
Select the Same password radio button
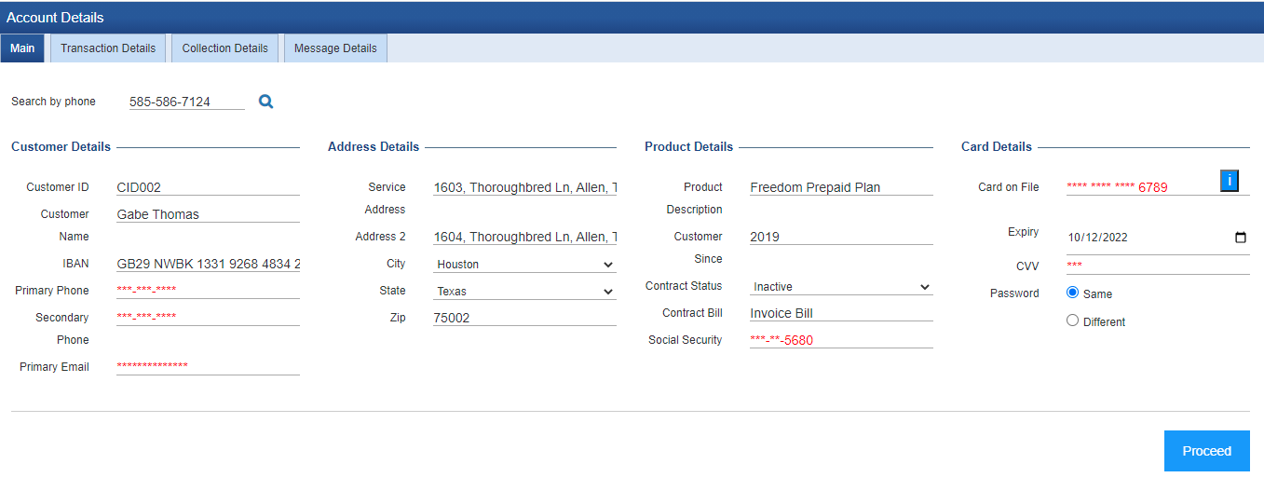click(1072, 293)
